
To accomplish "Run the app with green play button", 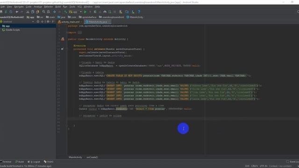I will point(85,12).
